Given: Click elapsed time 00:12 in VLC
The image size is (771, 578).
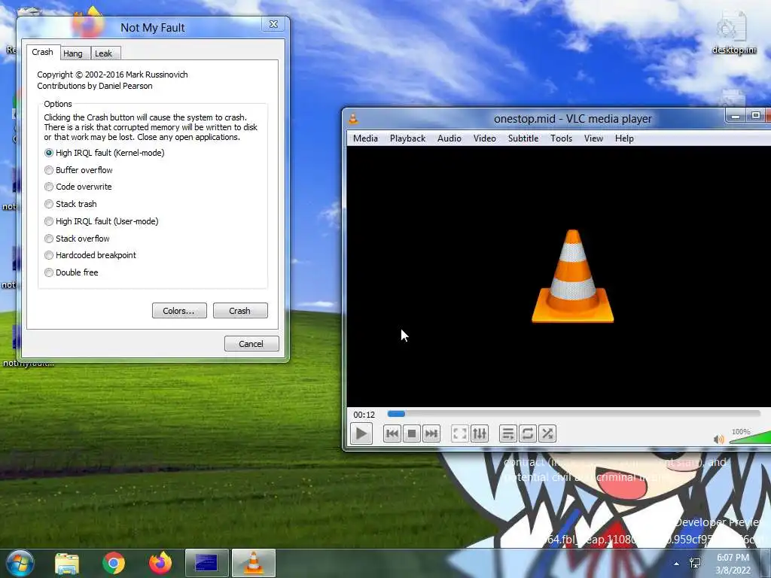Looking at the screenshot, I should click(x=364, y=415).
